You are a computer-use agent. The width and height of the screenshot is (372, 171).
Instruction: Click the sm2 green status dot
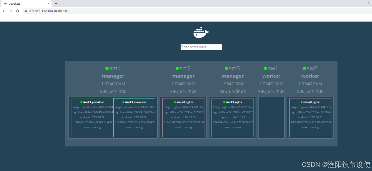pos(177,69)
